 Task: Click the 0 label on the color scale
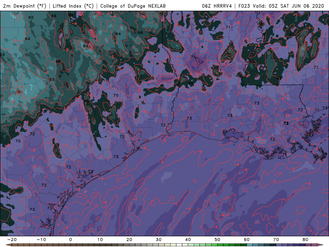coord(70,240)
